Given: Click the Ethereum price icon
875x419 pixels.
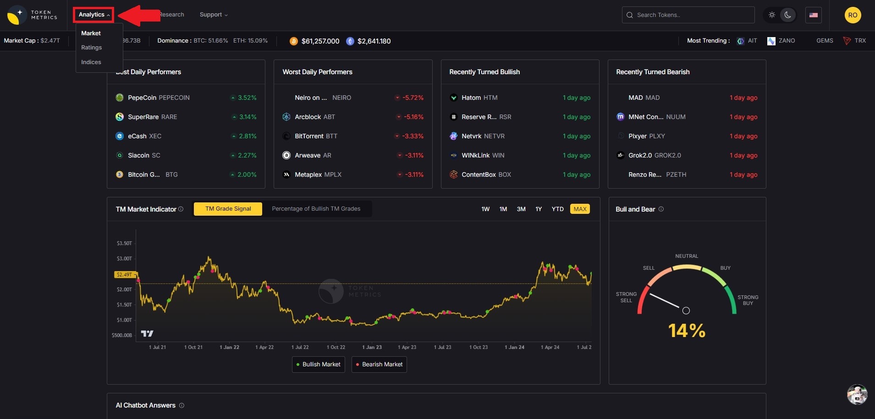Looking at the screenshot, I should click(x=350, y=41).
